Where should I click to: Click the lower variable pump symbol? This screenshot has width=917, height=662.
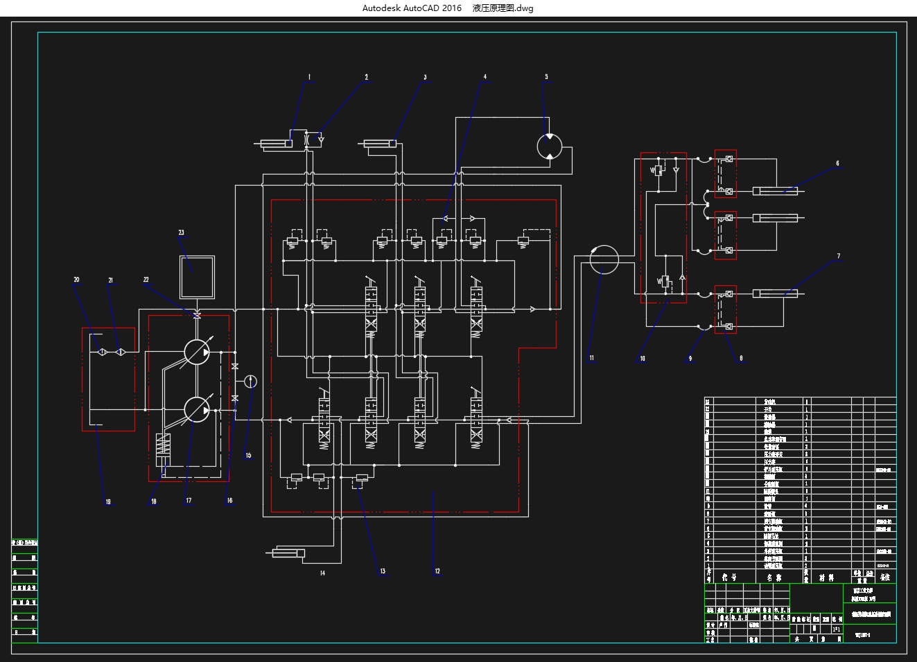tap(197, 409)
